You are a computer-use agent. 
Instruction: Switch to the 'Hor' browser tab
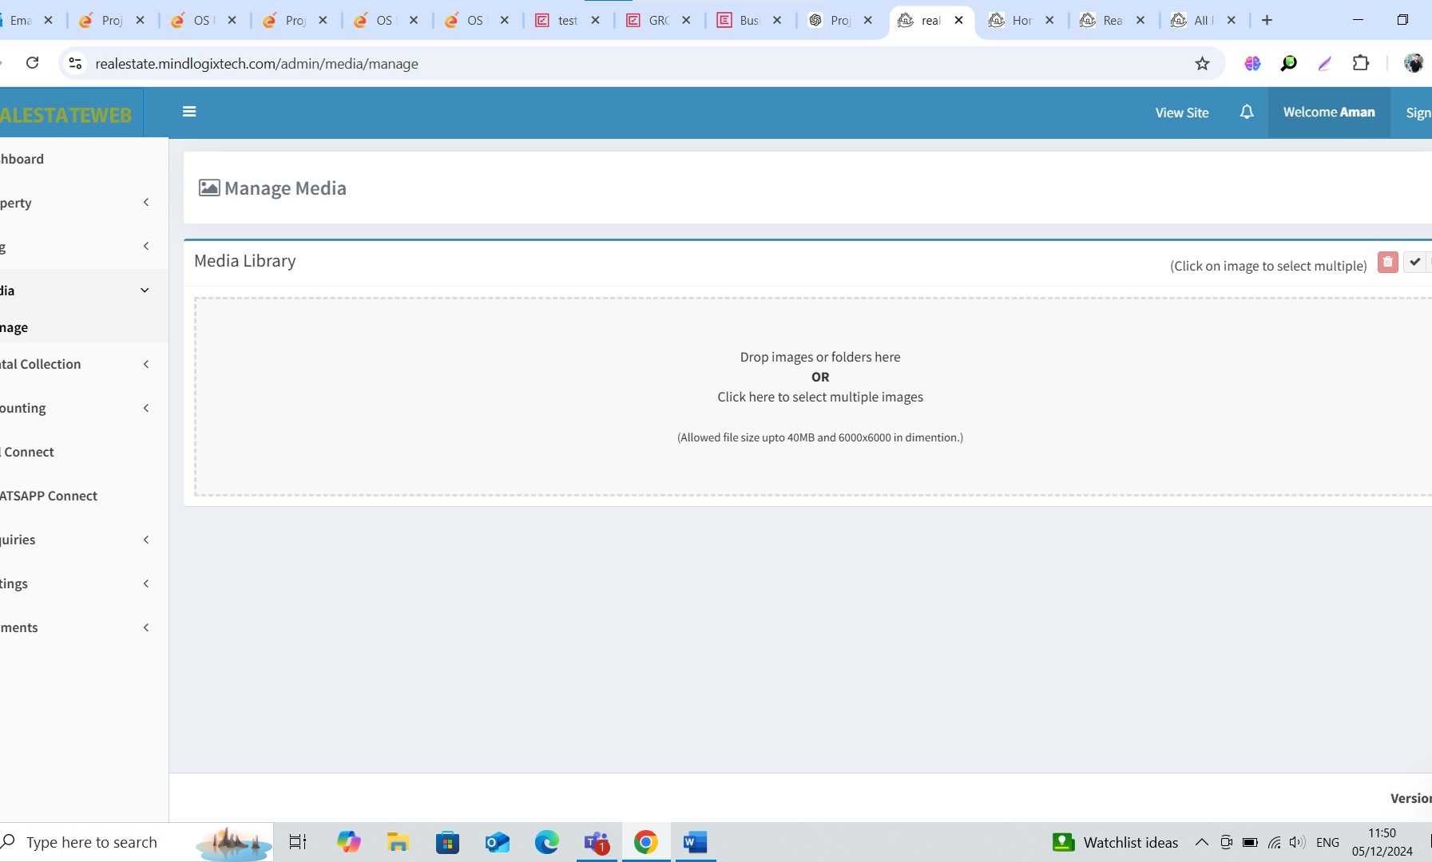tap(1021, 21)
